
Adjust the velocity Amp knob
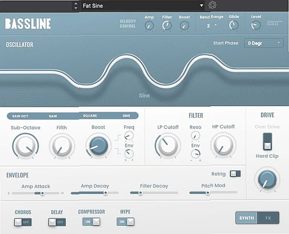tap(149, 26)
